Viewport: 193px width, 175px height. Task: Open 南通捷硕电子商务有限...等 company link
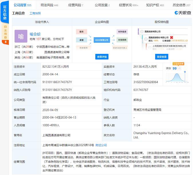53,58
